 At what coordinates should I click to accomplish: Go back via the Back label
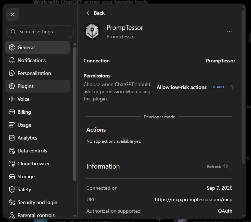(x=99, y=13)
